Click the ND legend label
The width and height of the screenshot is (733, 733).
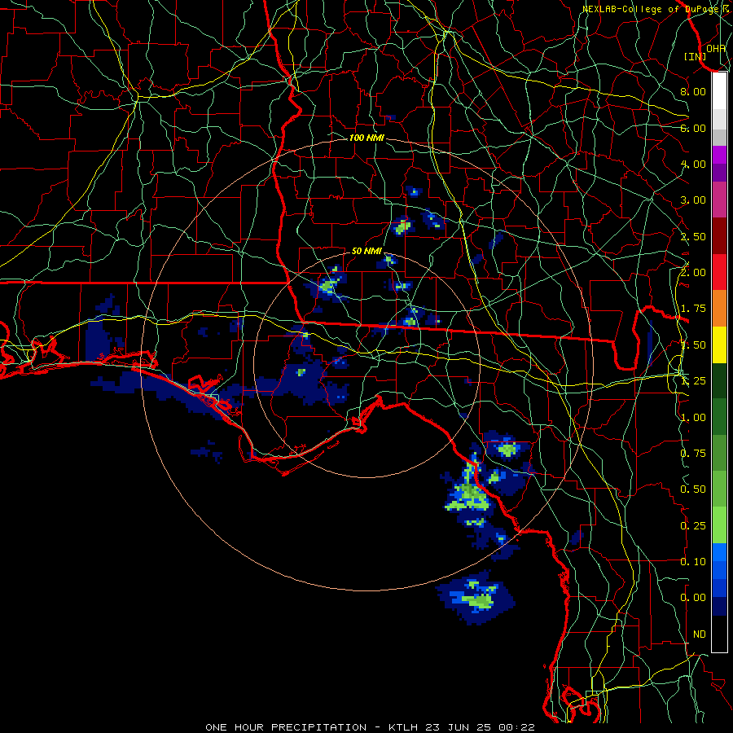pos(700,634)
